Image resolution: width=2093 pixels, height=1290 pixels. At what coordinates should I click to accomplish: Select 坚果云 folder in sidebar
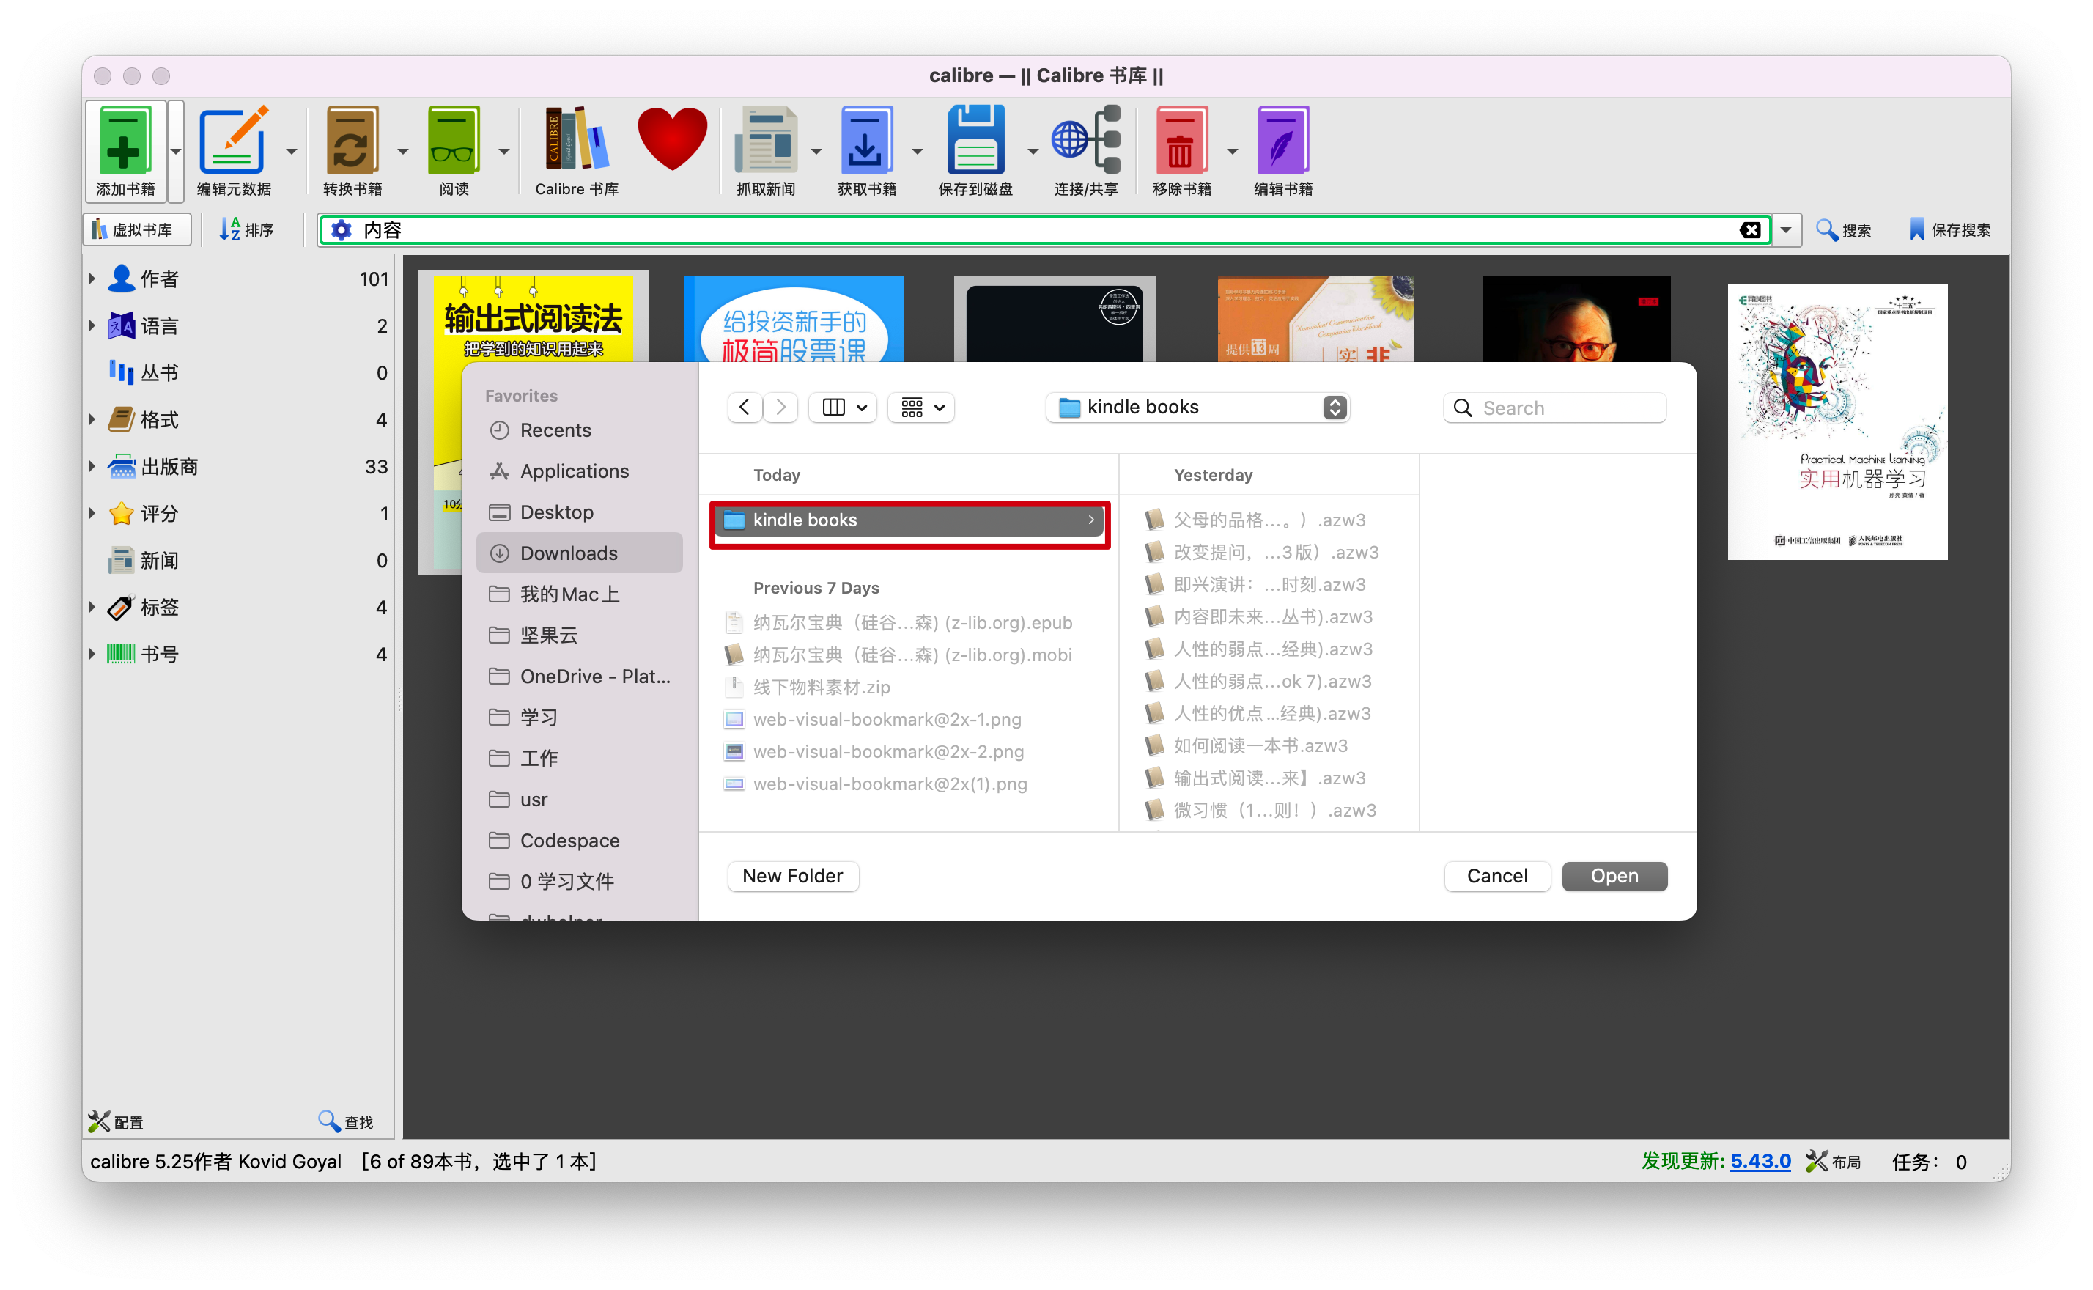580,635
